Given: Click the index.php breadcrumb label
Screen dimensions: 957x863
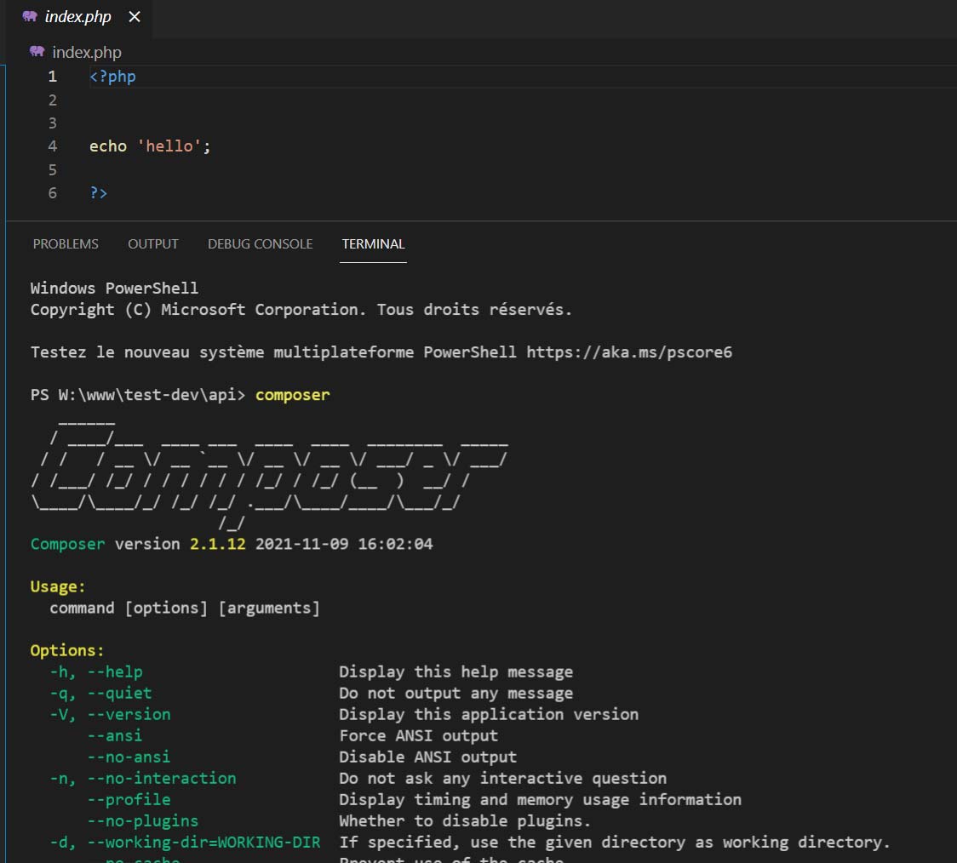Looking at the screenshot, I should tap(87, 53).
